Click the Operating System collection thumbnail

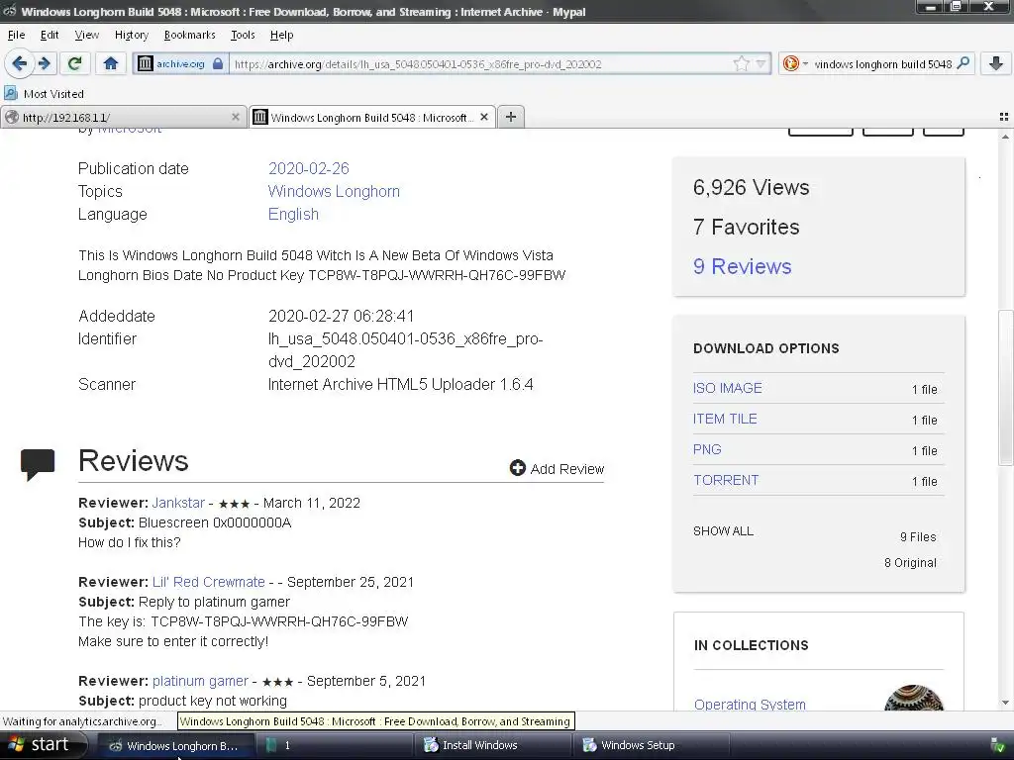[x=913, y=698]
